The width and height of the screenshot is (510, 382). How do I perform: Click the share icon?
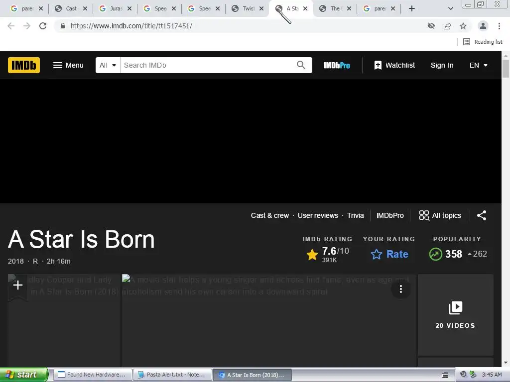(x=482, y=215)
